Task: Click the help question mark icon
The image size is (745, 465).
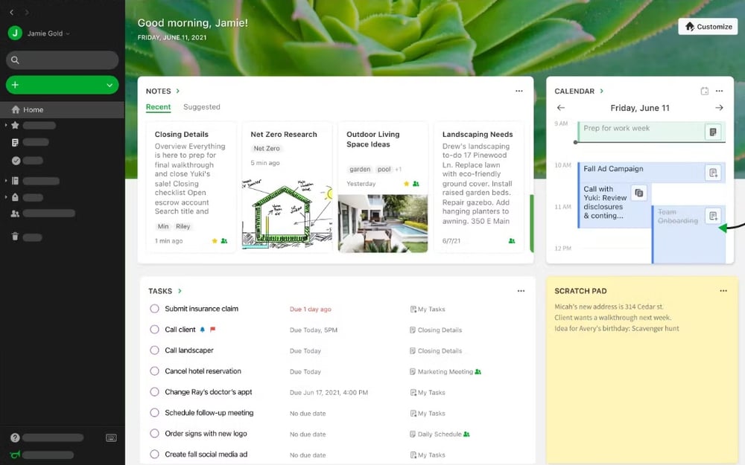Action: 15,437
